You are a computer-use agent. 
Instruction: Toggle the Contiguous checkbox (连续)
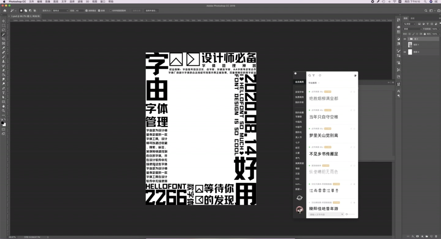click(x=99, y=11)
